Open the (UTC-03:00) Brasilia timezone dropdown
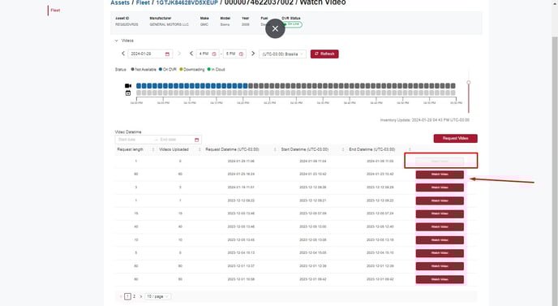Screen dimensions: 558x306 pyautogui.click(x=282, y=54)
